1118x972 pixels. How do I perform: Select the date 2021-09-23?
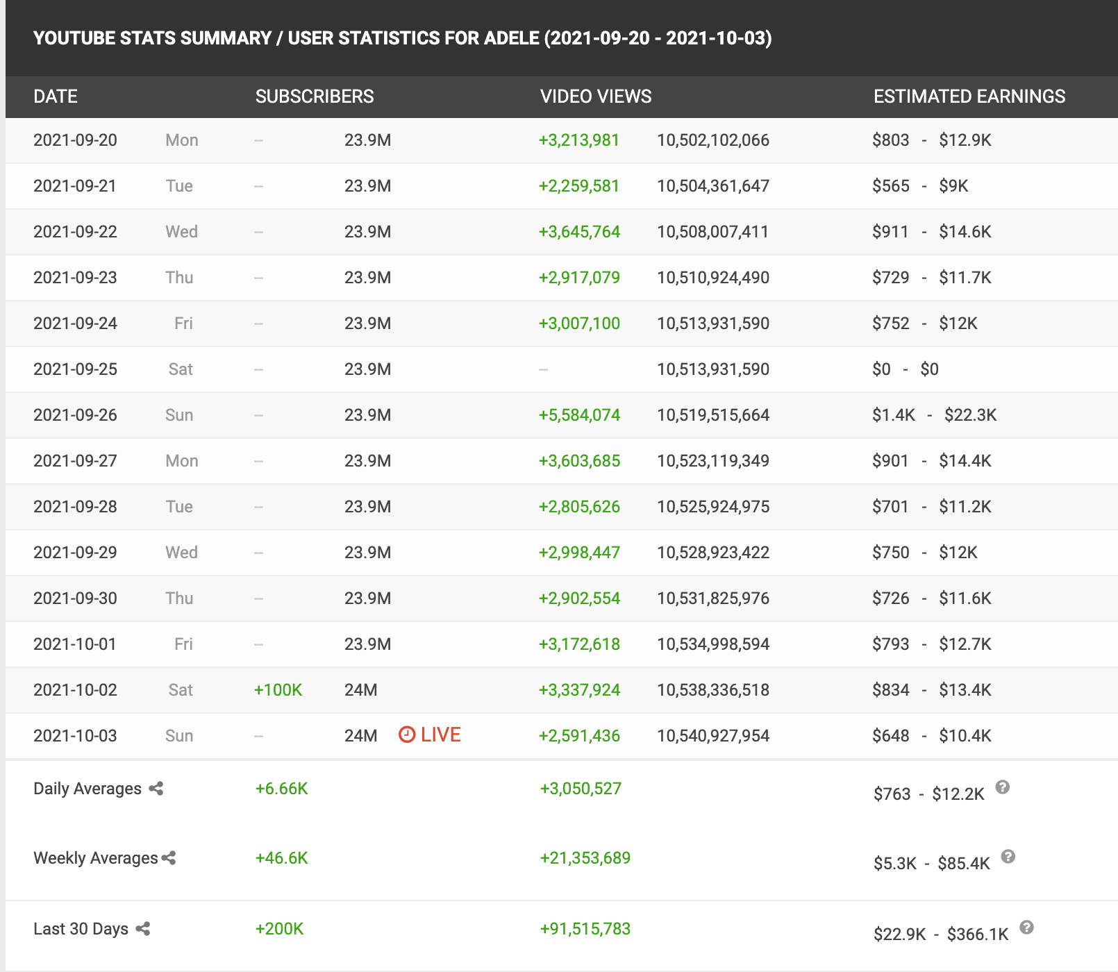pos(75,278)
